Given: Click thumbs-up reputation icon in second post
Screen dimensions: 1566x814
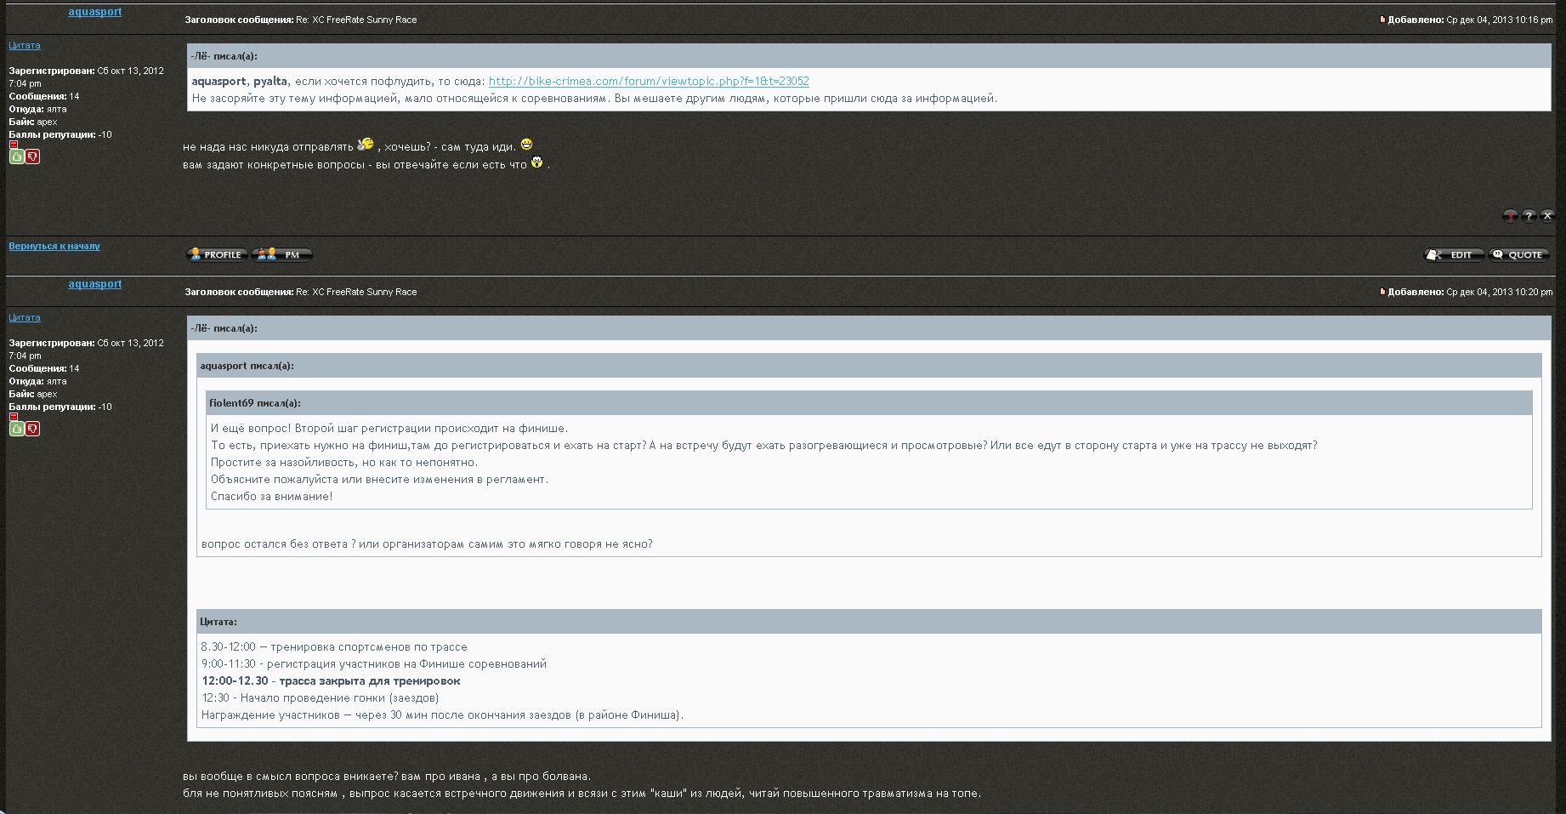Looking at the screenshot, I should [16, 429].
